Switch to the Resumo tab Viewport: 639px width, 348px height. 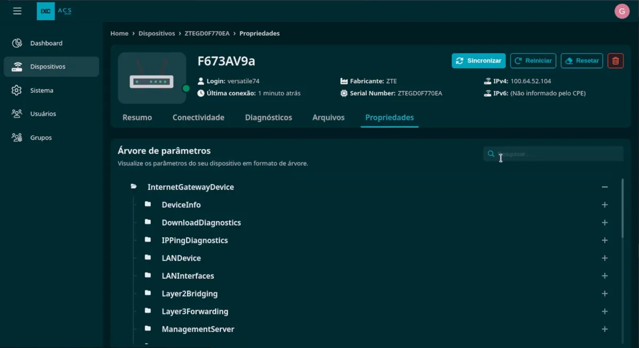137,118
